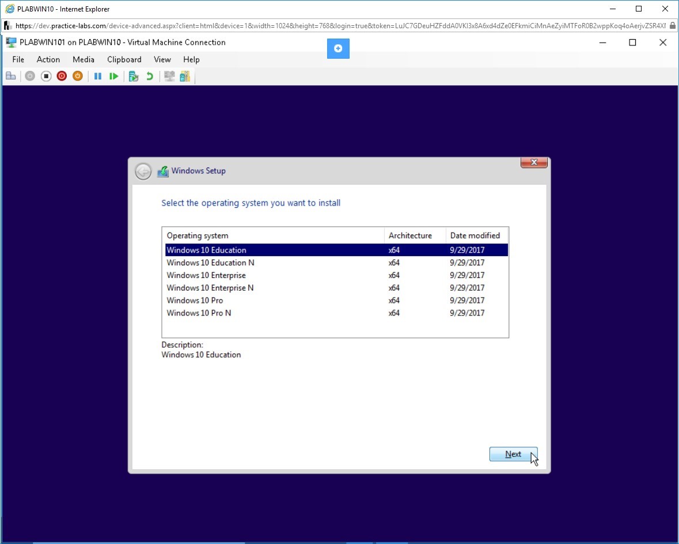Viewport: 679px width, 544px height.
Task: Open the Action menu
Action: 48,60
